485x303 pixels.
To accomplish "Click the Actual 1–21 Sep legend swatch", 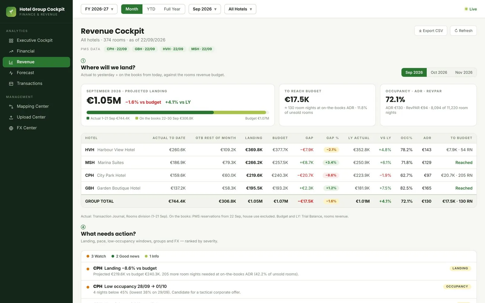I will 88,118.
